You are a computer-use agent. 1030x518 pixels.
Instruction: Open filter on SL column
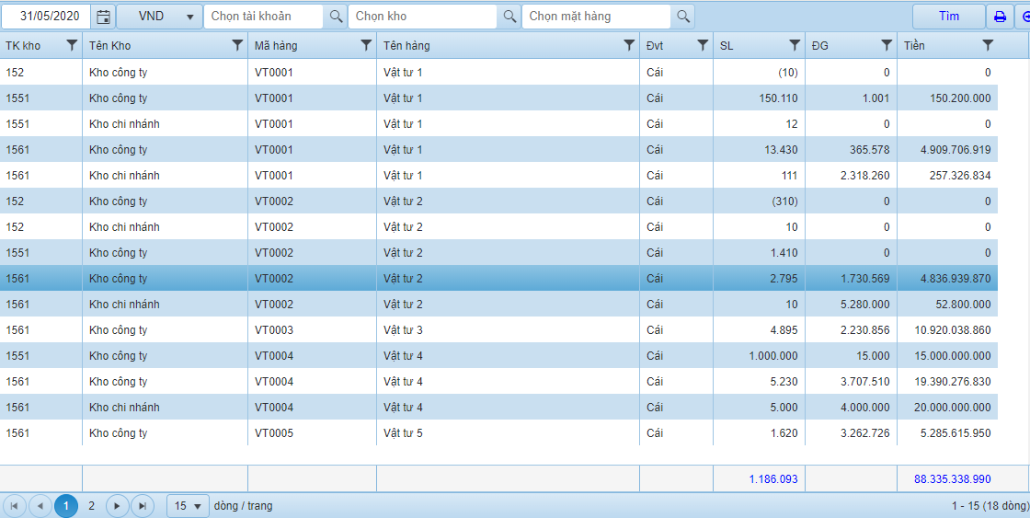click(x=795, y=45)
